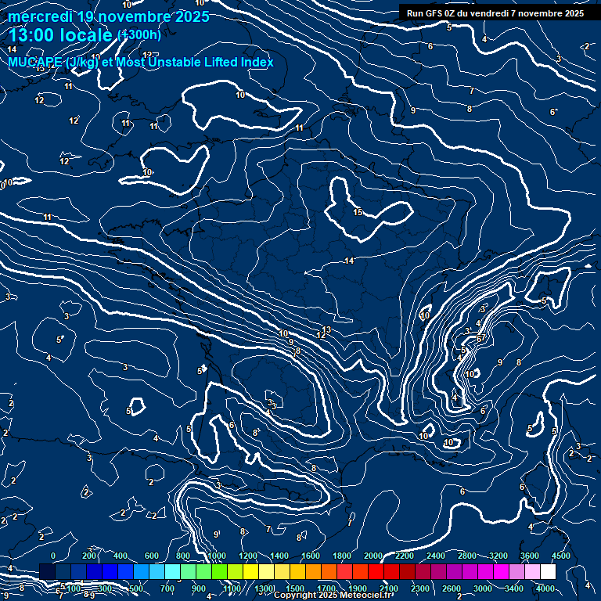This screenshot has height=601, width=601.
Task: Click the bright green 1000–1100 legend swatch
Action: (x=220, y=571)
